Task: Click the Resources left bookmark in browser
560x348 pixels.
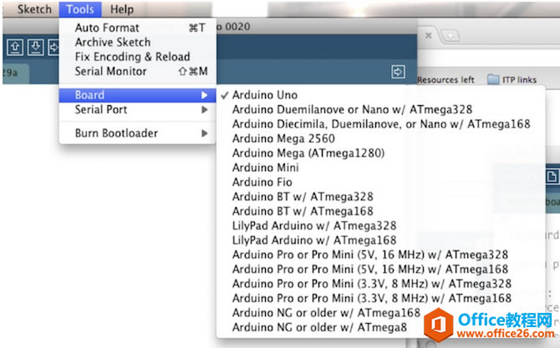Action: tap(445, 79)
